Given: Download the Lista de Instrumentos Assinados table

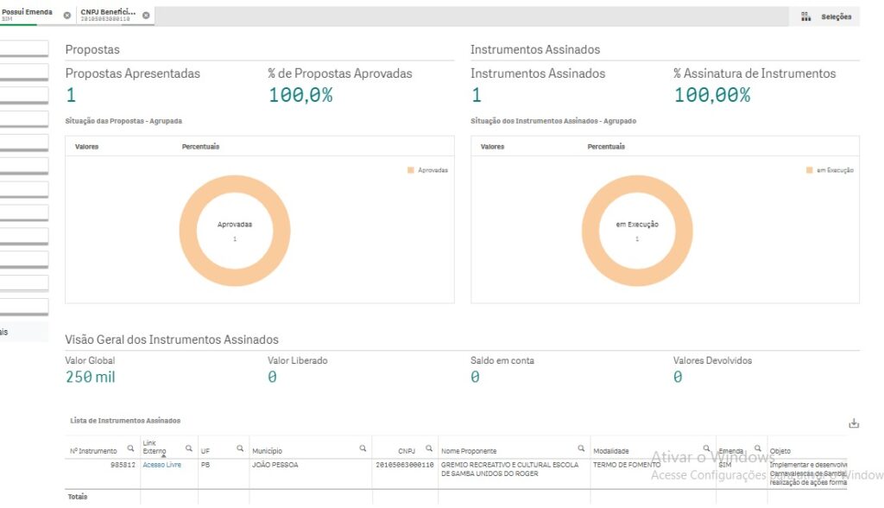Looking at the screenshot, I should click(854, 423).
